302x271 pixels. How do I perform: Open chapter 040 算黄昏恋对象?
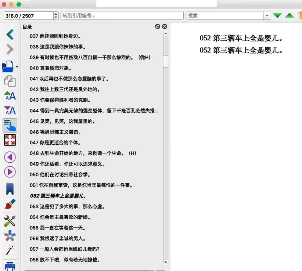[50, 68]
